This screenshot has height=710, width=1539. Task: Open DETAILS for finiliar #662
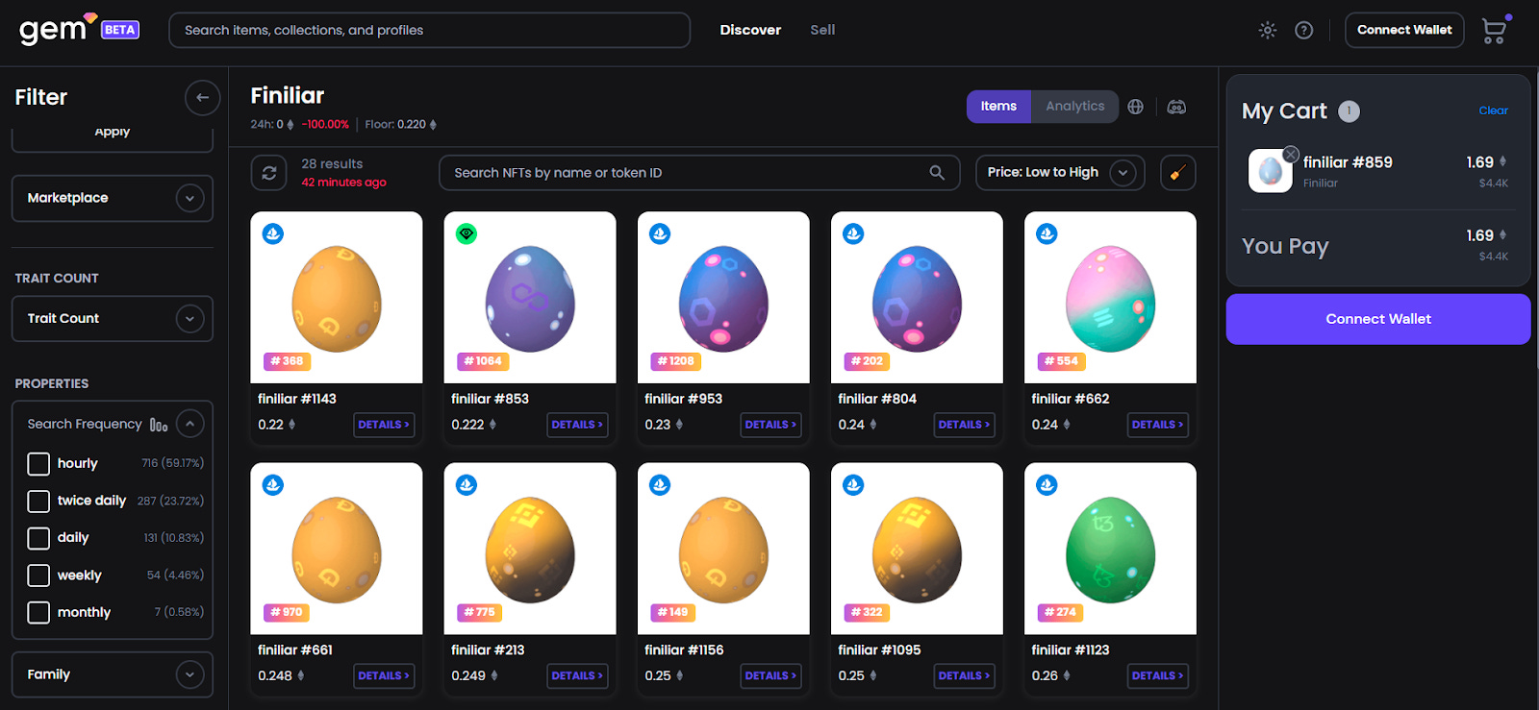1157,425
